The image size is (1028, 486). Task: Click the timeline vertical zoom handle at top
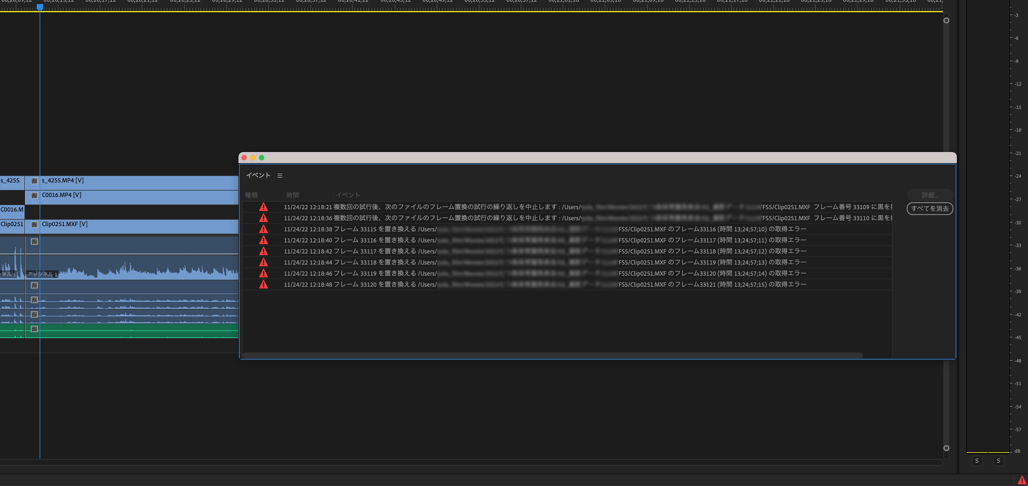(946, 20)
